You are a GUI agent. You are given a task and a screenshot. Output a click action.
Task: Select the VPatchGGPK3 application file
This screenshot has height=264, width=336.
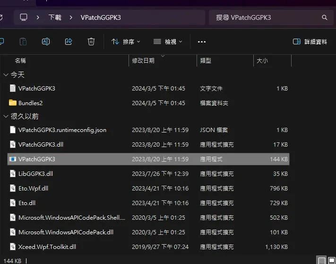point(148,159)
